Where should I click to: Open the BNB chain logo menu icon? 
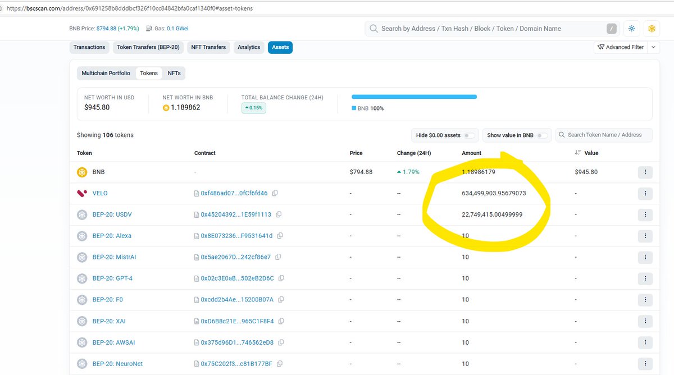click(x=652, y=29)
